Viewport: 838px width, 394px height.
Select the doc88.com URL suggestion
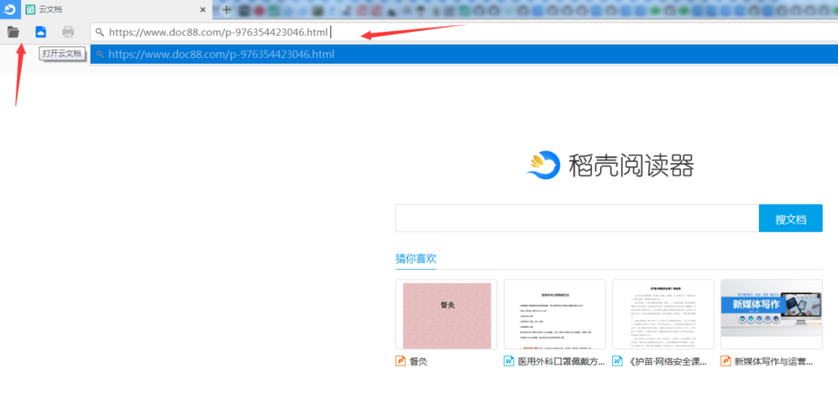coord(464,54)
